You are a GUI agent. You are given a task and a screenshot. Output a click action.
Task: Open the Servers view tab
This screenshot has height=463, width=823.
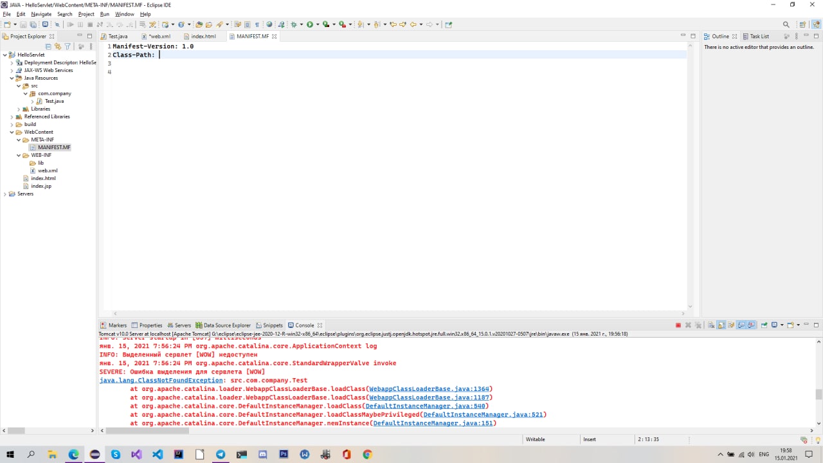click(x=179, y=325)
